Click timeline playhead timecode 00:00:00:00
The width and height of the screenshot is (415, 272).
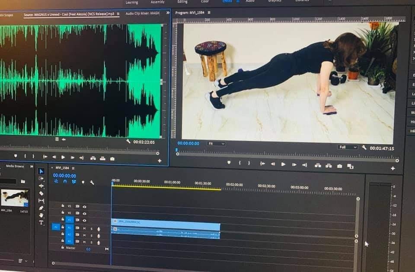64,176
